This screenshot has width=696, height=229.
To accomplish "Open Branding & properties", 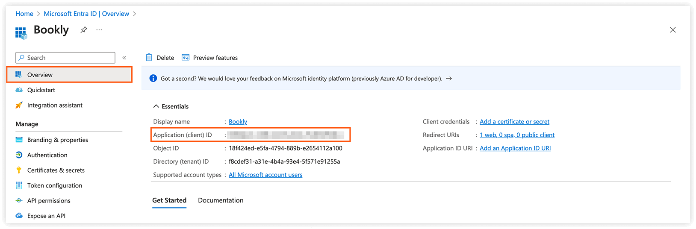I will tap(58, 140).
